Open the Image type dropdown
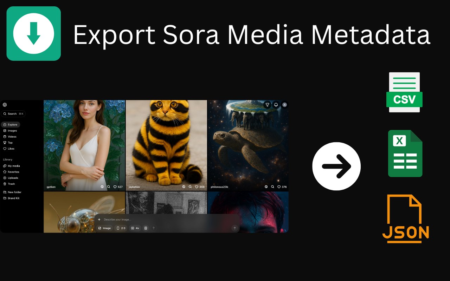 pos(104,228)
